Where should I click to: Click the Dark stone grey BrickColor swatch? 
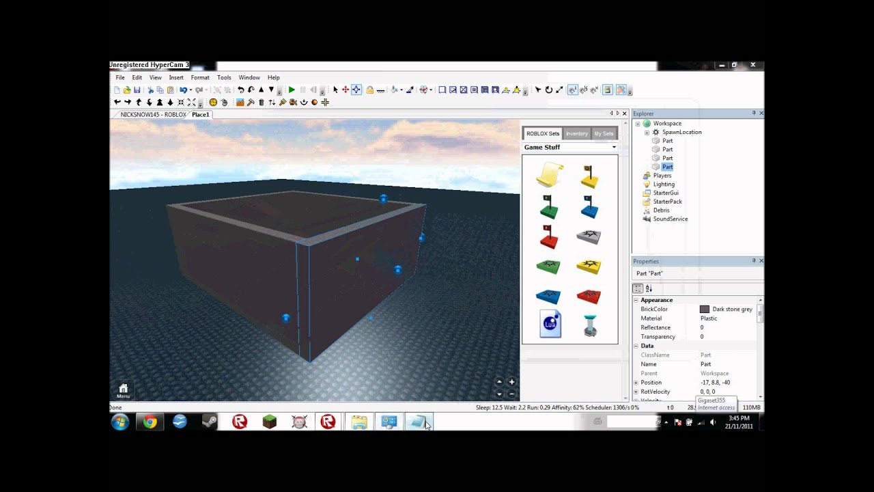click(x=705, y=310)
